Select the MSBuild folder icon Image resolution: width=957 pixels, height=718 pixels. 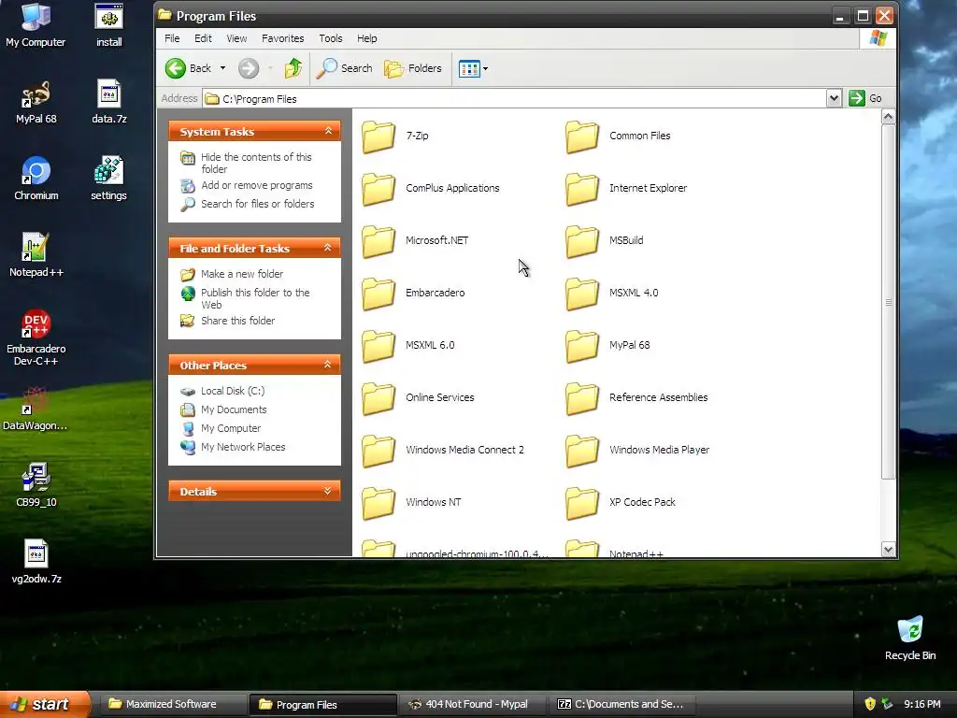pos(582,241)
